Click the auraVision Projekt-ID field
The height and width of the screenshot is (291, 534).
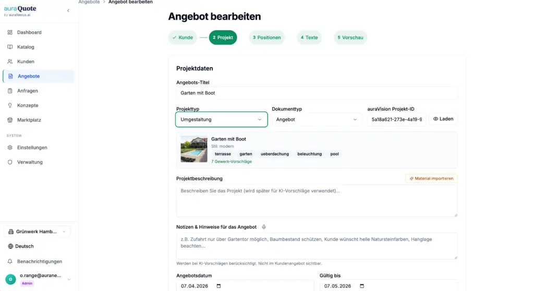pos(396,119)
